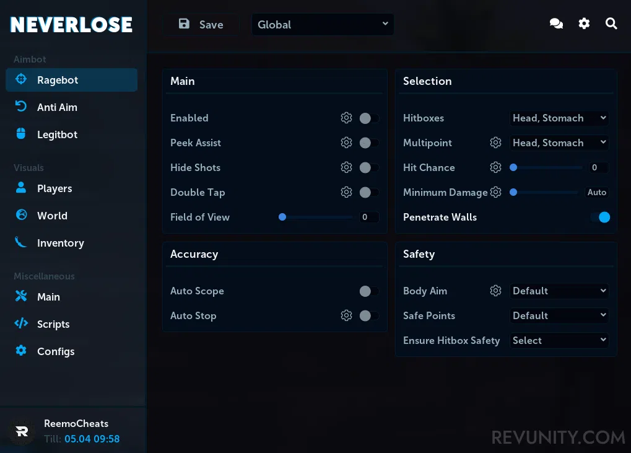The image size is (631, 453).
Task: Click the ReemoCheats profile avatar
Action: (22, 431)
